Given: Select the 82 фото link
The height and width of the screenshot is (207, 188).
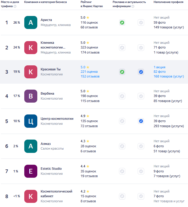Looking at the screenshot, I should click(160, 72).
